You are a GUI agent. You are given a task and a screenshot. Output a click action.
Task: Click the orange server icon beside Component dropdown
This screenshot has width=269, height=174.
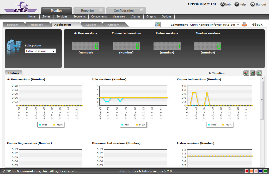[x=244, y=24]
